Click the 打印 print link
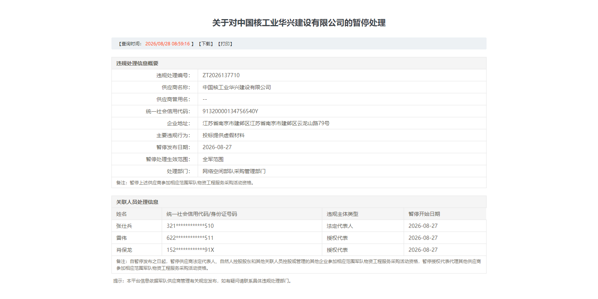598x299 pixels. pyautogui.click(x=225, y=44)
